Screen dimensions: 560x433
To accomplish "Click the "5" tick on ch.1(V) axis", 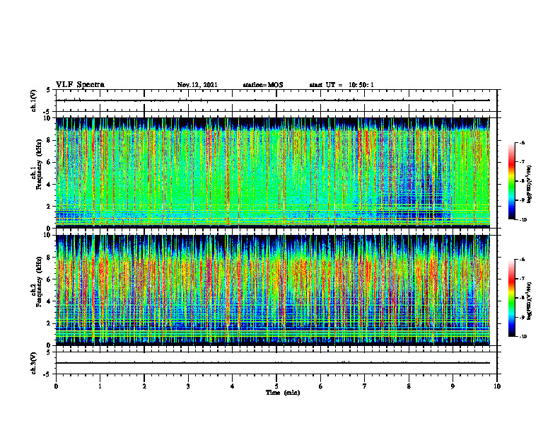I will (x=49, y=90).
